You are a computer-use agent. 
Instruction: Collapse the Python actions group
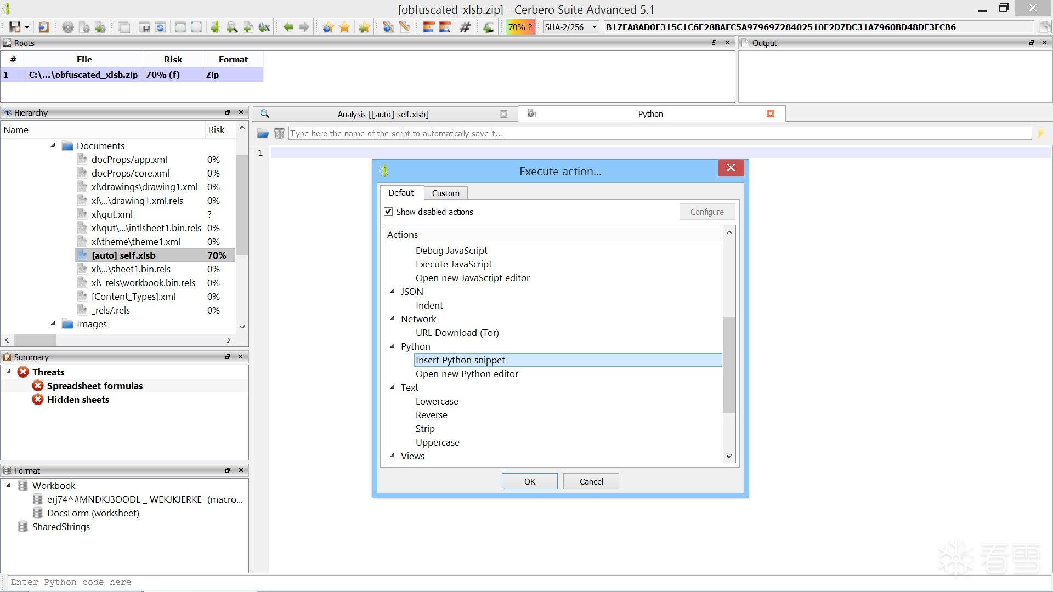click(393, 346)
